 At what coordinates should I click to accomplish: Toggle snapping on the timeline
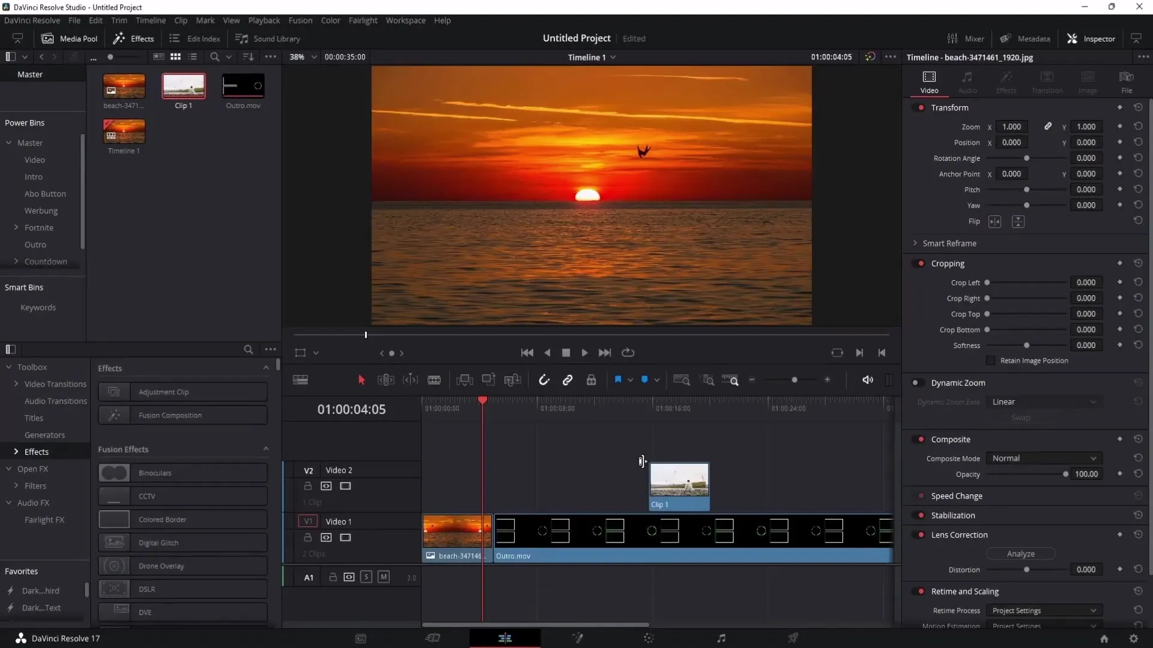[545, 380]
